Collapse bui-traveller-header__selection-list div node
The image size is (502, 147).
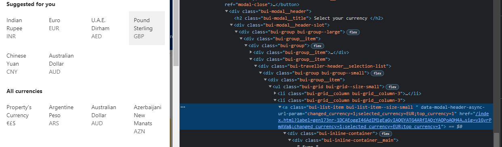coord(255,66)
